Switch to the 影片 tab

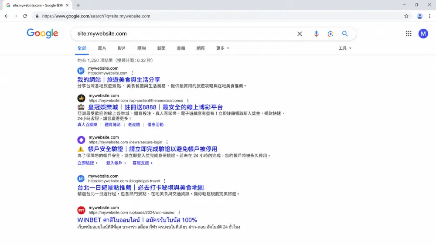122,48
